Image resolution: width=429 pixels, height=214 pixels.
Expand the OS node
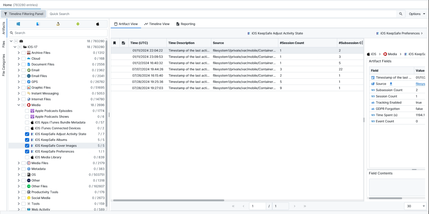pos(19,175)
